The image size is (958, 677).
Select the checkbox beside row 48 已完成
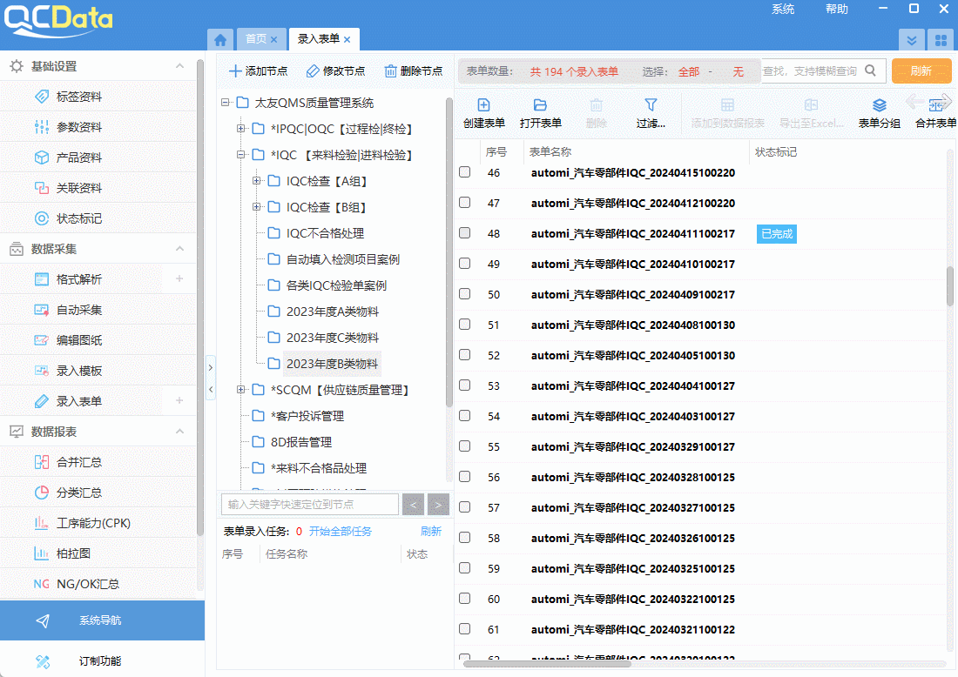tap(464, 233)
